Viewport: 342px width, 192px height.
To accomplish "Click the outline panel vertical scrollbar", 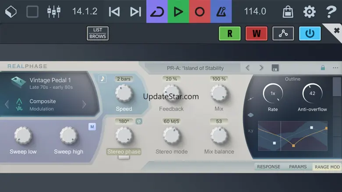I will point(337,87).
